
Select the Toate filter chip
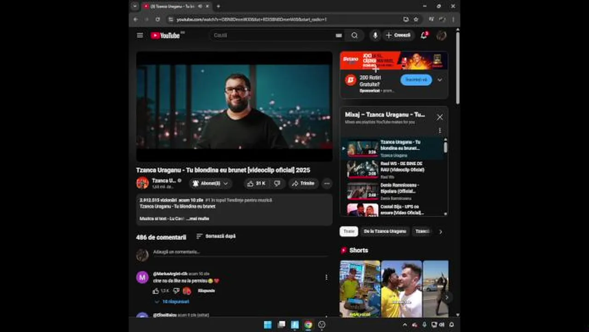[349, 231]
